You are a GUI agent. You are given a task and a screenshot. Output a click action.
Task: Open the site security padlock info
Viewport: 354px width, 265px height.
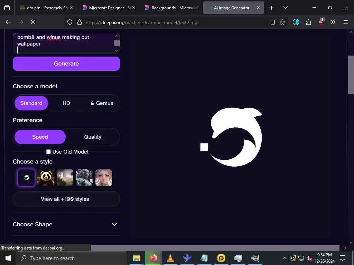pos(80,22)
